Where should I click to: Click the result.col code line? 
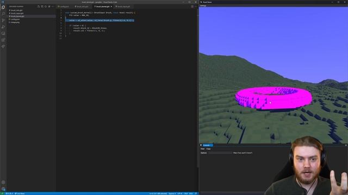click(x=89, y=31)
